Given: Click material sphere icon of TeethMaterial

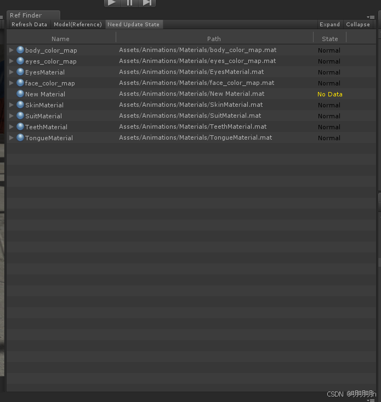Looking at the screenshot, I should [x=20, y=127].
